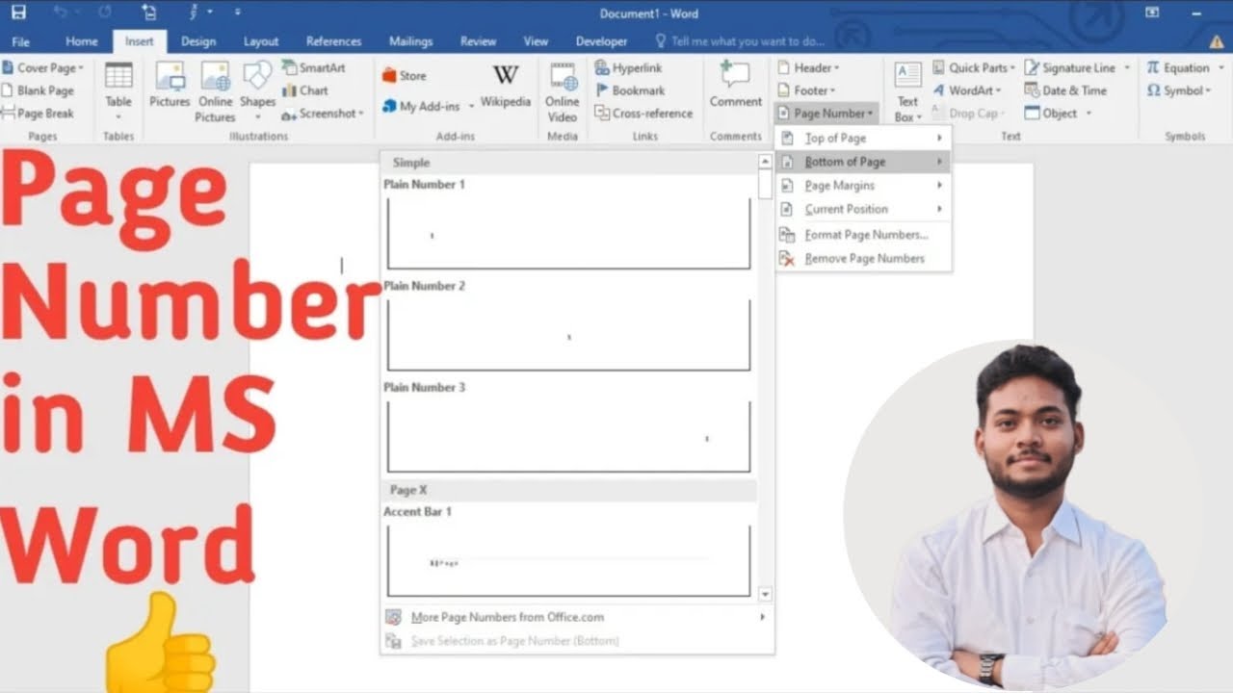
Task: Insert a Chart
Action: [305, 90]
